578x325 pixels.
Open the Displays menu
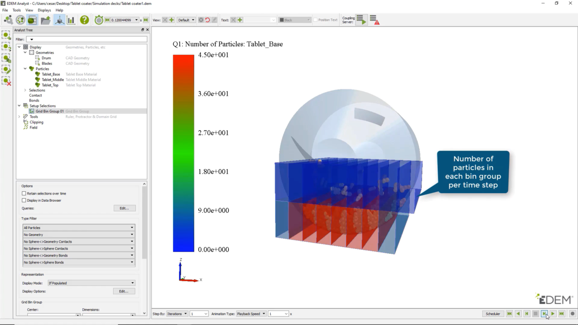pyautogui.click(x=45, y=10)
